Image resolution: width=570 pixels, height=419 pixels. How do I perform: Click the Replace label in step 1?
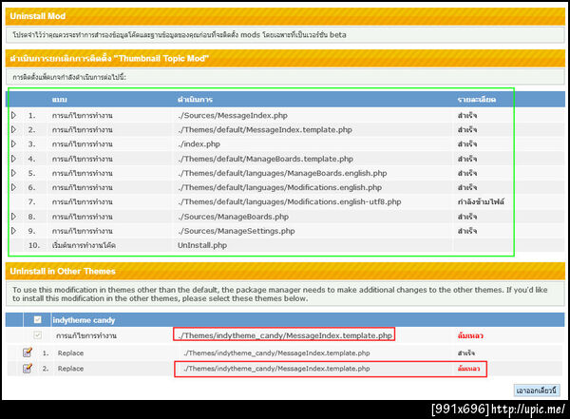[70, 352]
